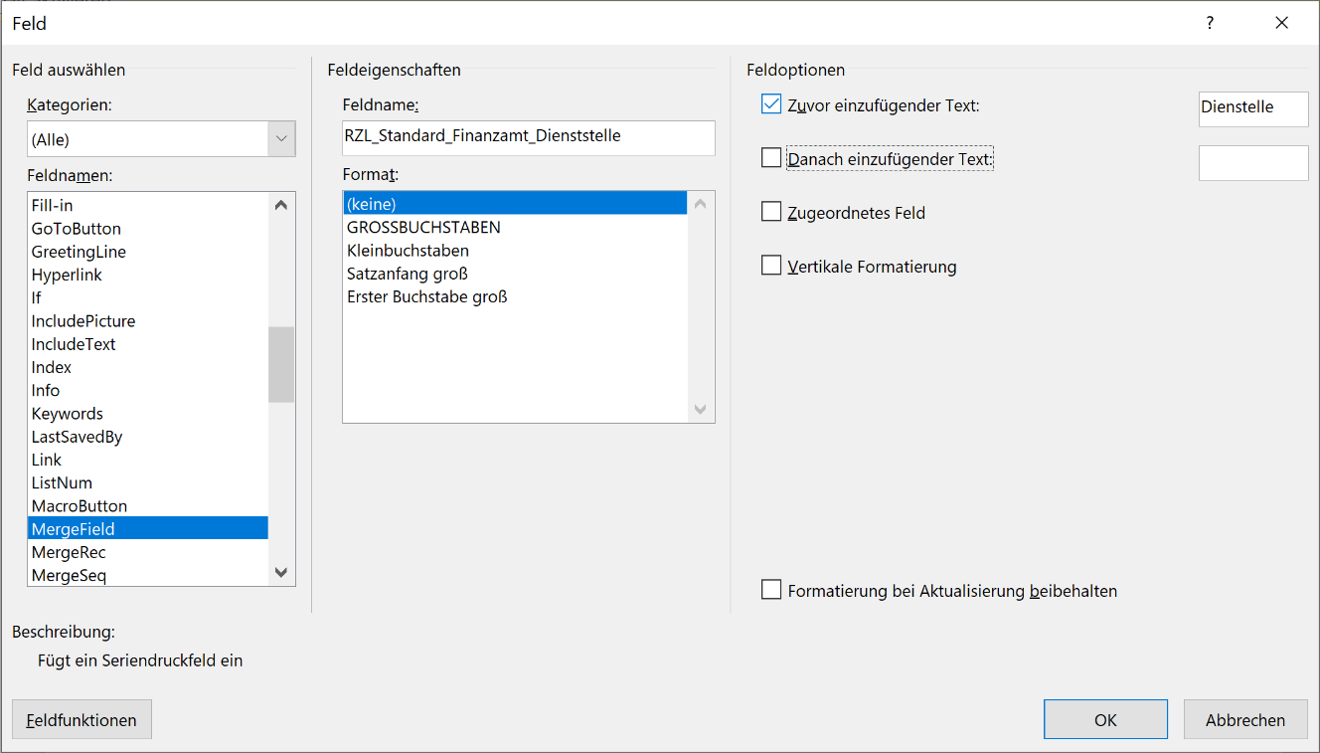The image size is (1320, 753).
Task: Click the 'Dienstelle' text input field
Action: (x=1252, y=108)
